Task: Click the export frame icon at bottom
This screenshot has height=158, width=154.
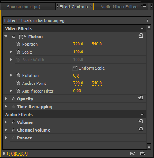Action: 142,154
